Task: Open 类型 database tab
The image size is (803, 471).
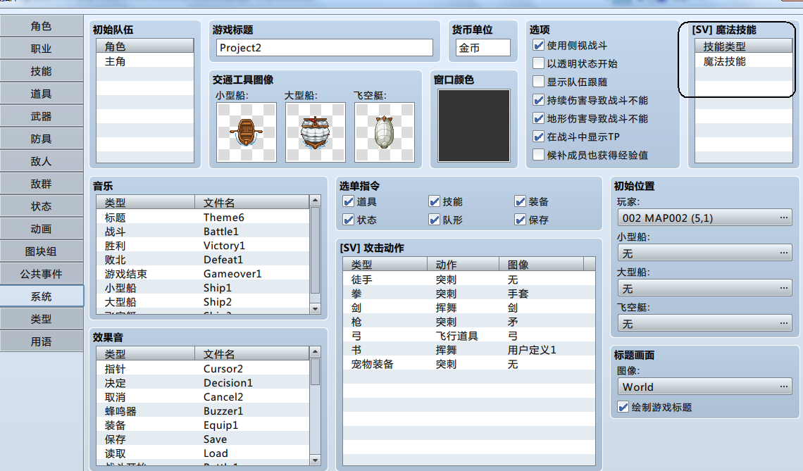Action: tap(42, 319)
